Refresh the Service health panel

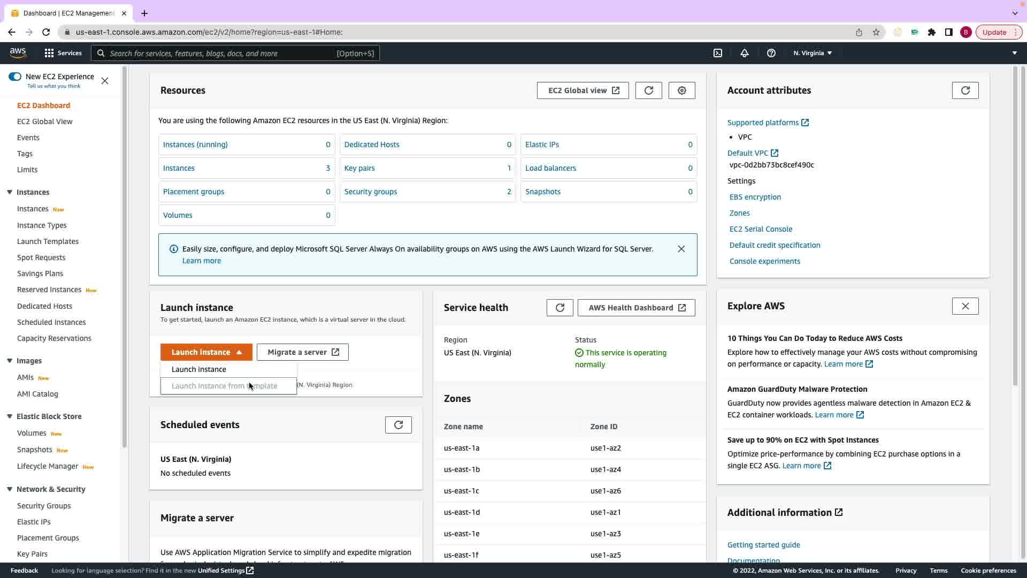click(x=560, y=308)
